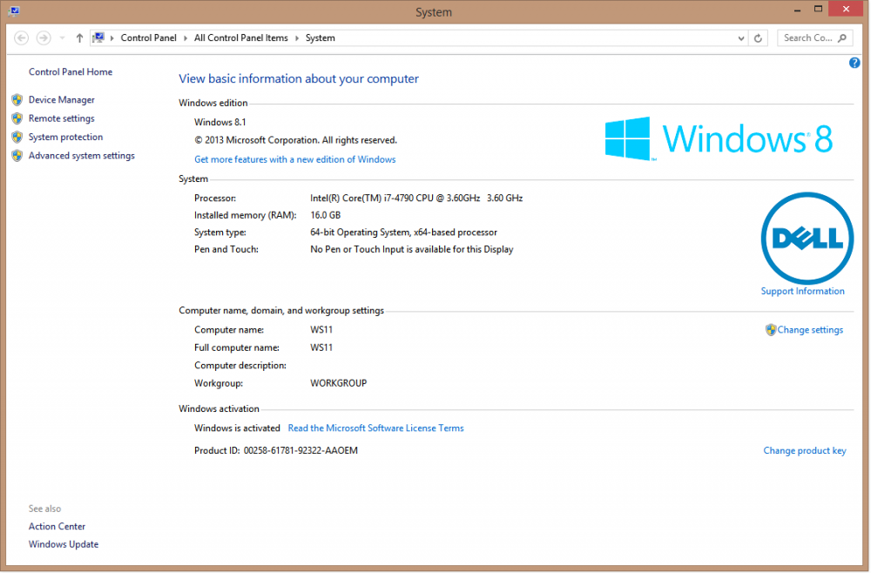The height and width of the screenshot is (573, 871).
Task: Read the Microsoft Software License Terms link
Action: tap(375, 428)
